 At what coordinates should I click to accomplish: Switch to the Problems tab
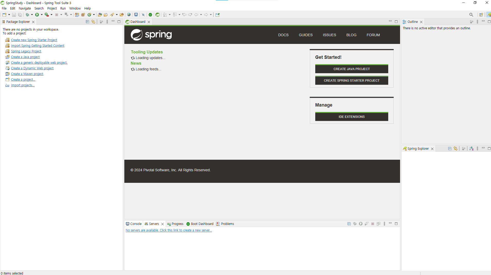point(225,224)
